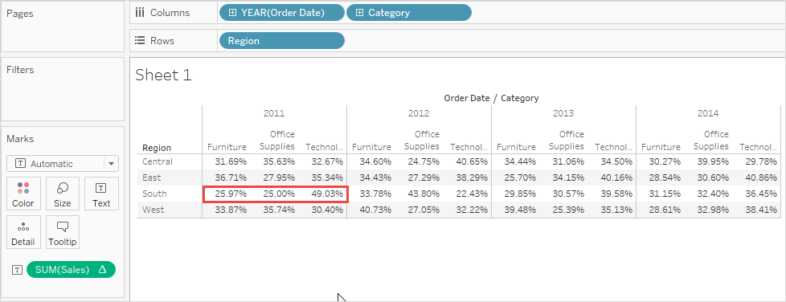Select the 40.86% cell
The width and height of the screenshot is (786, 302).
760,178
